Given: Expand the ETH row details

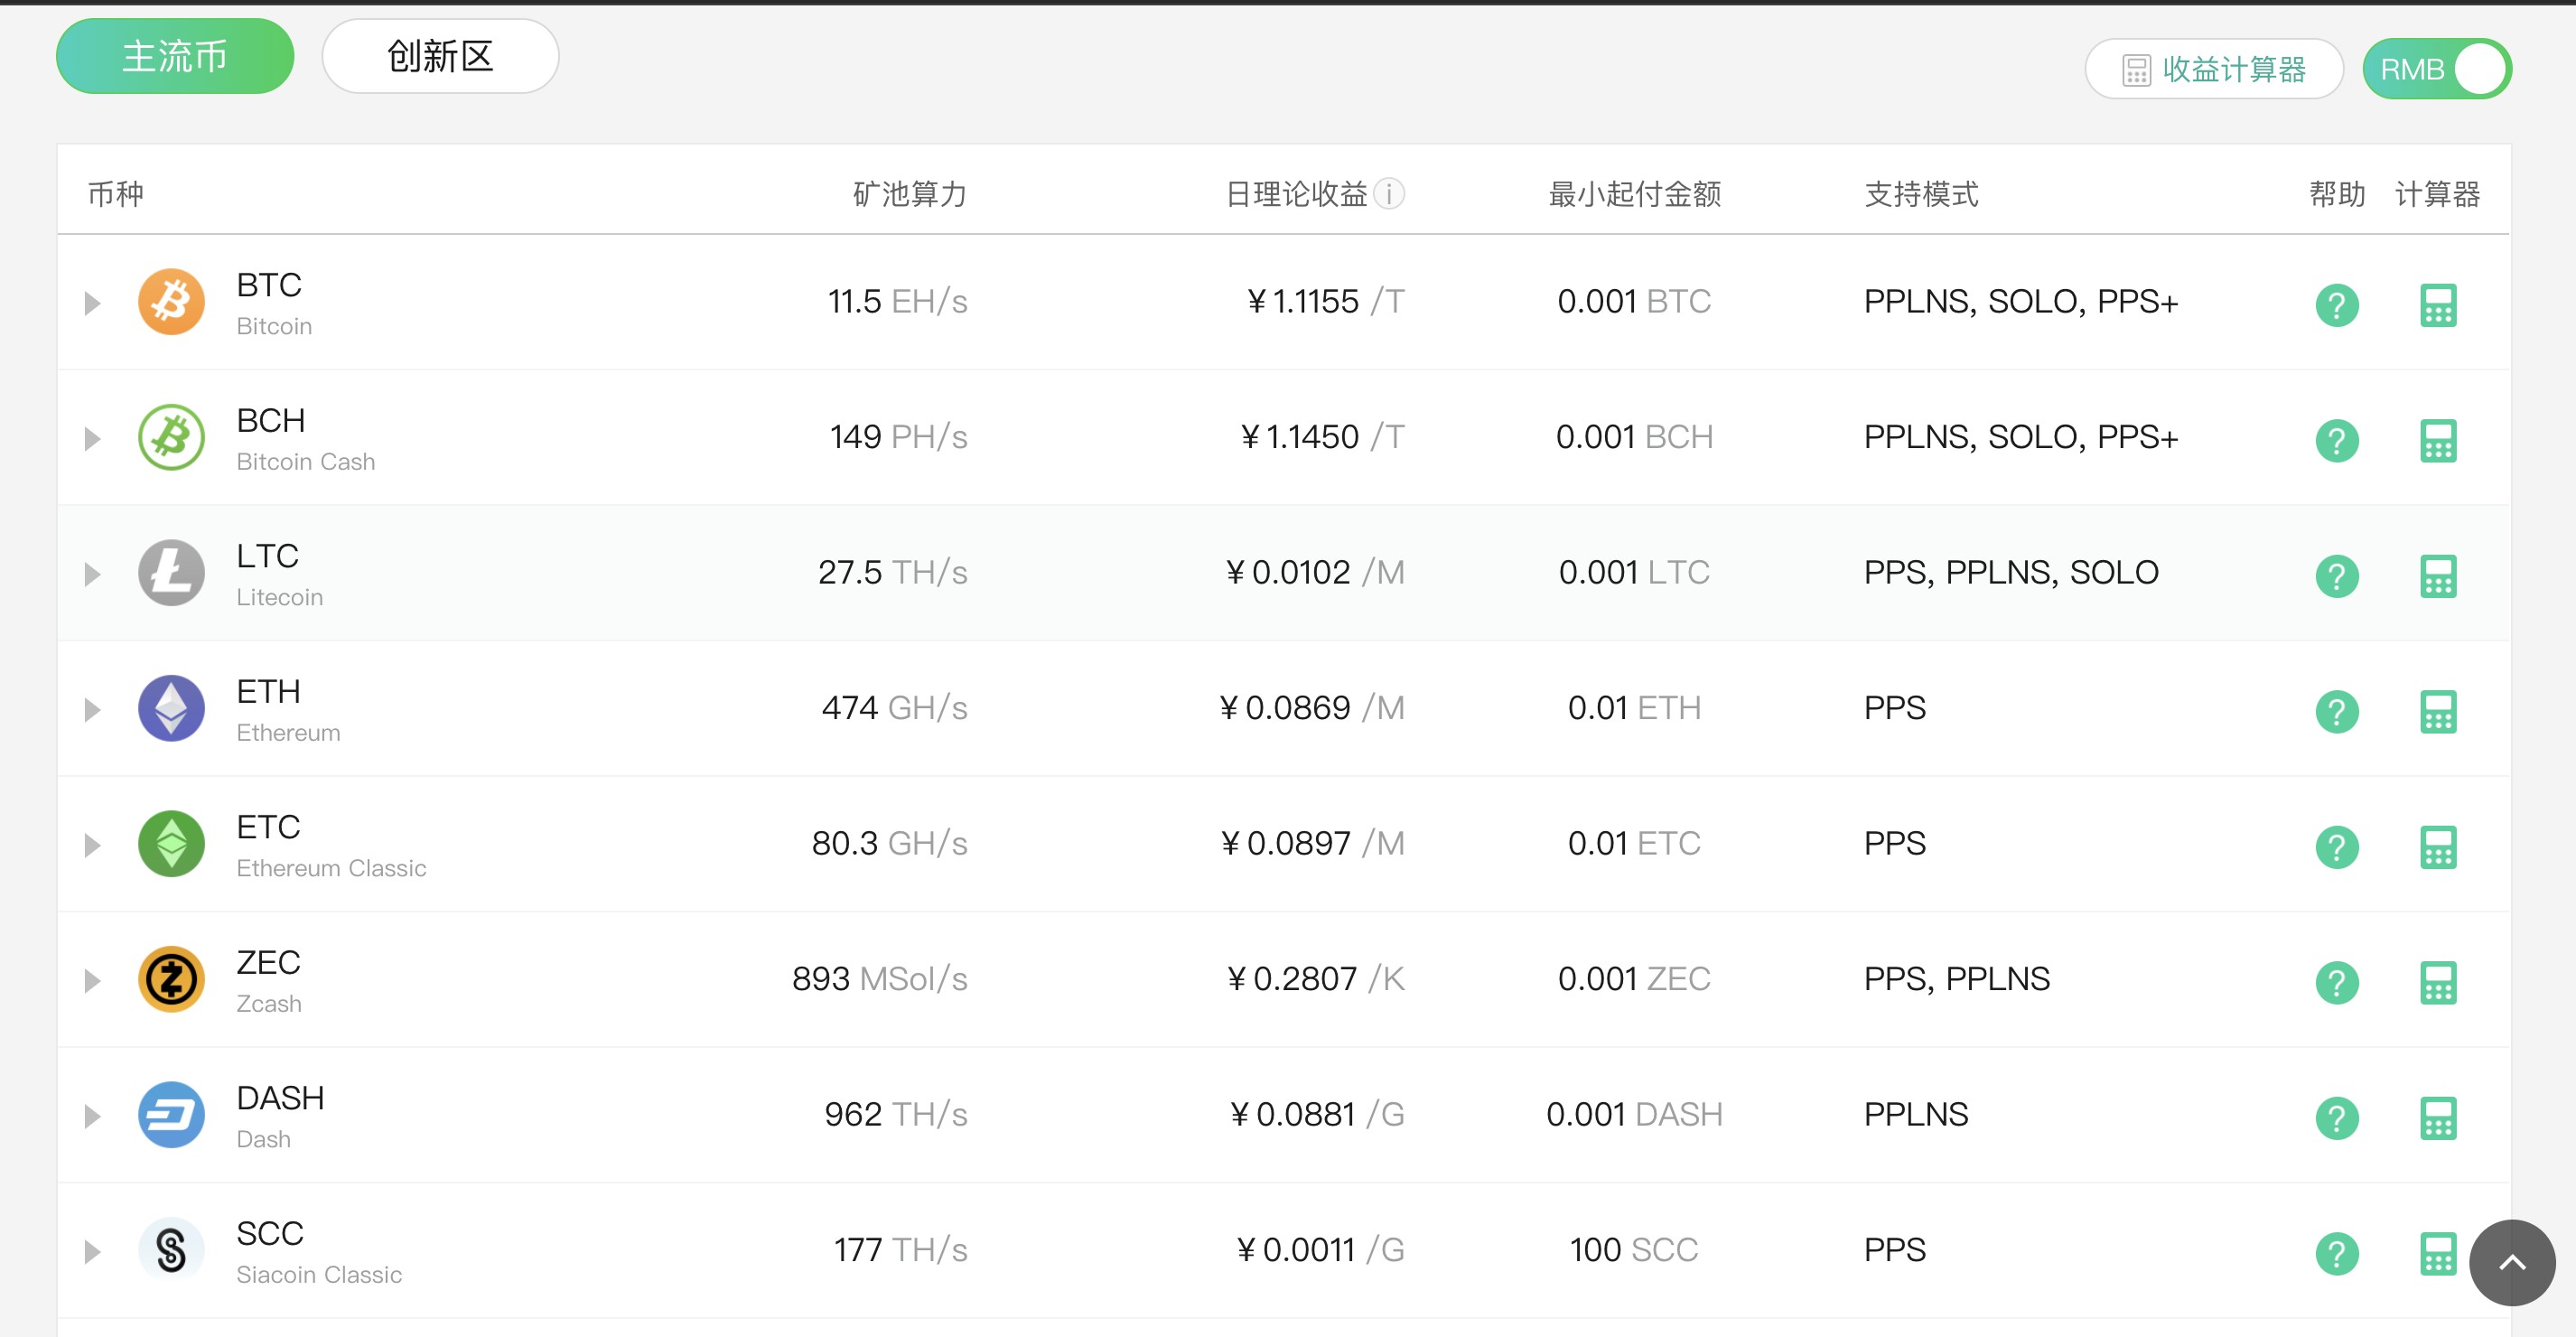Looking at the screenshot, I should pos(92,709).
